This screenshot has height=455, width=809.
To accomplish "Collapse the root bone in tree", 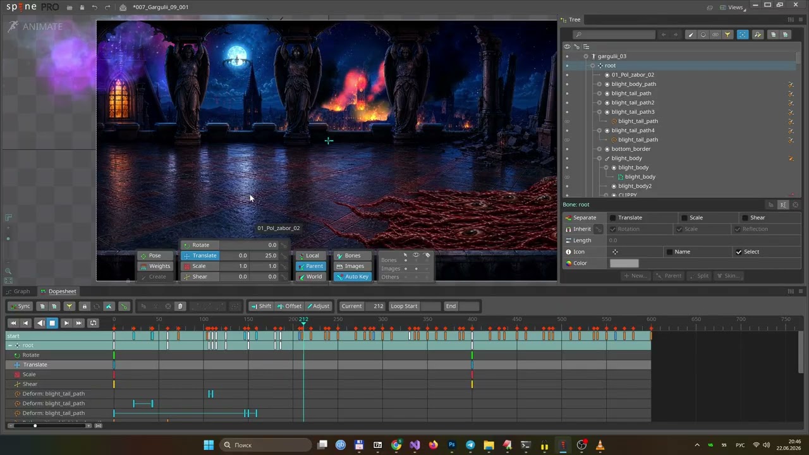I will click(592, 66).
